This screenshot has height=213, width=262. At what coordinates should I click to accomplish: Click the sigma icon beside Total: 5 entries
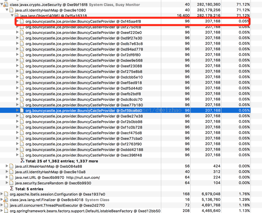[x=11, y=188]
